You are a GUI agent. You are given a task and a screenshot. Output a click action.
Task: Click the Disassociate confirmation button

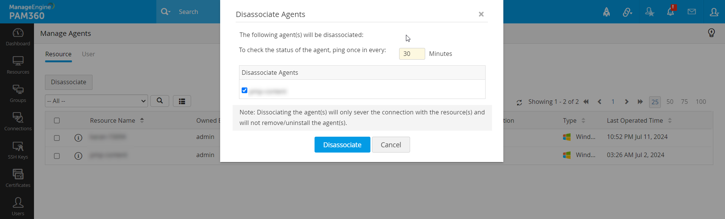click(342, 145)
